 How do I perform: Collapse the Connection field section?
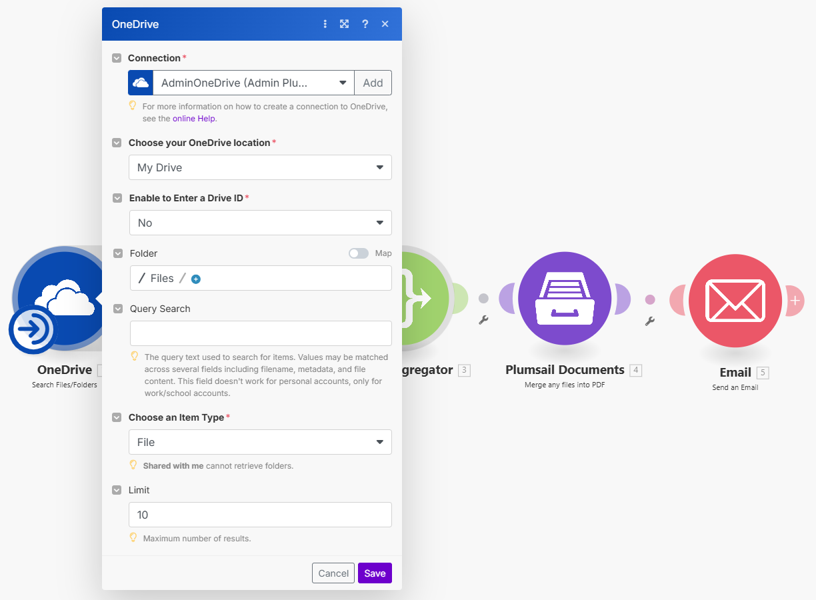[x=117, y=58]
